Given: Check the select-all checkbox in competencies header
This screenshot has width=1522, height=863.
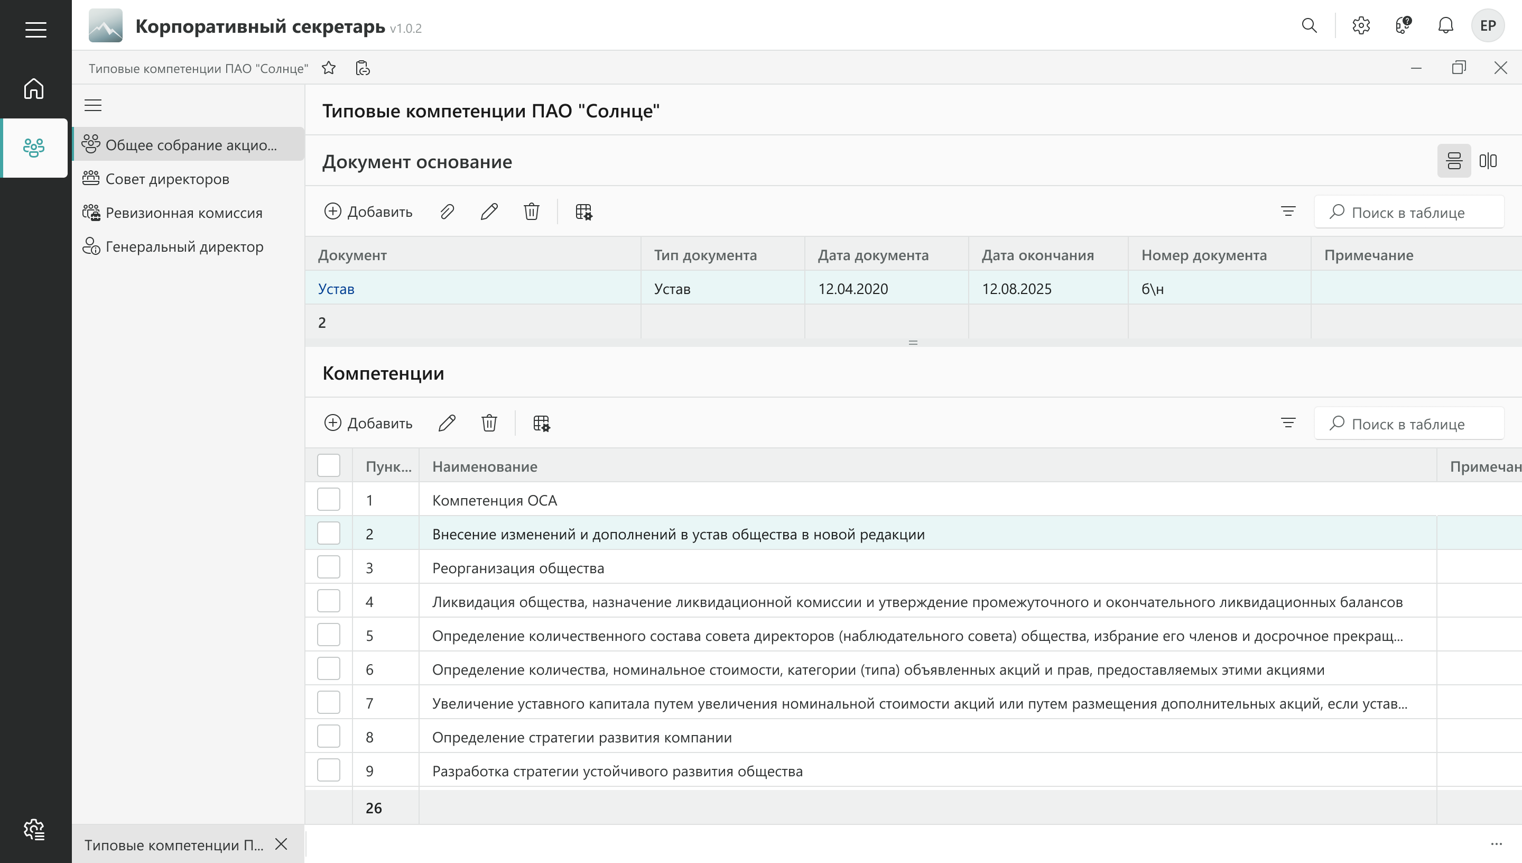Looking at the screenshot, I should tap(329, 466).
